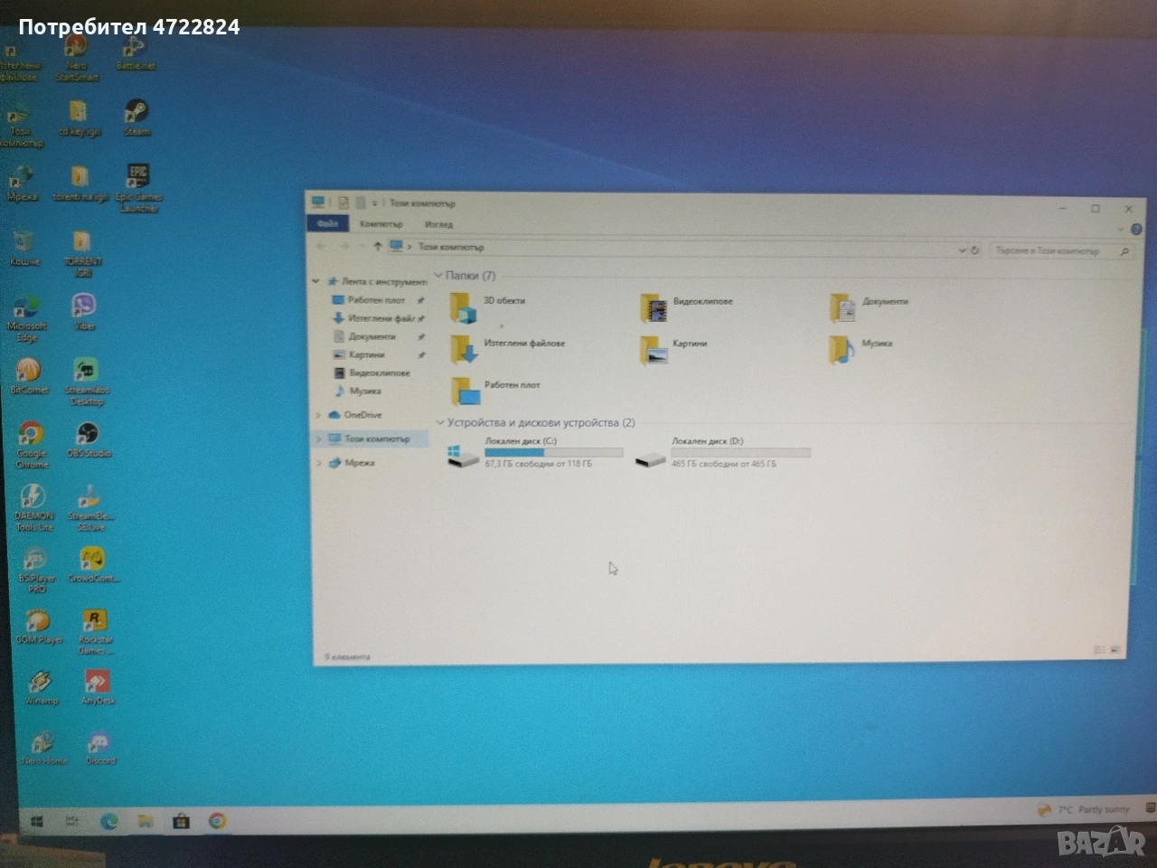1157x868 pixels.
Task: Select the 'cd key igri' desktop folder
Action: (79, 118)
